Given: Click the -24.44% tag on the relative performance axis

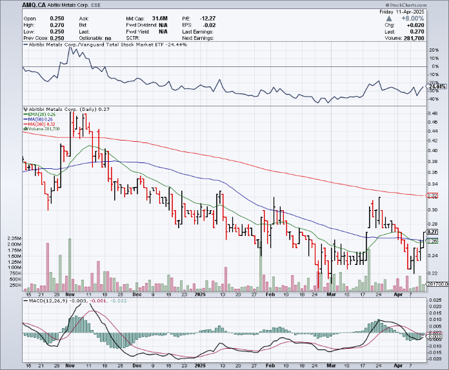Looking at the screenshot, I should (433, 86).
